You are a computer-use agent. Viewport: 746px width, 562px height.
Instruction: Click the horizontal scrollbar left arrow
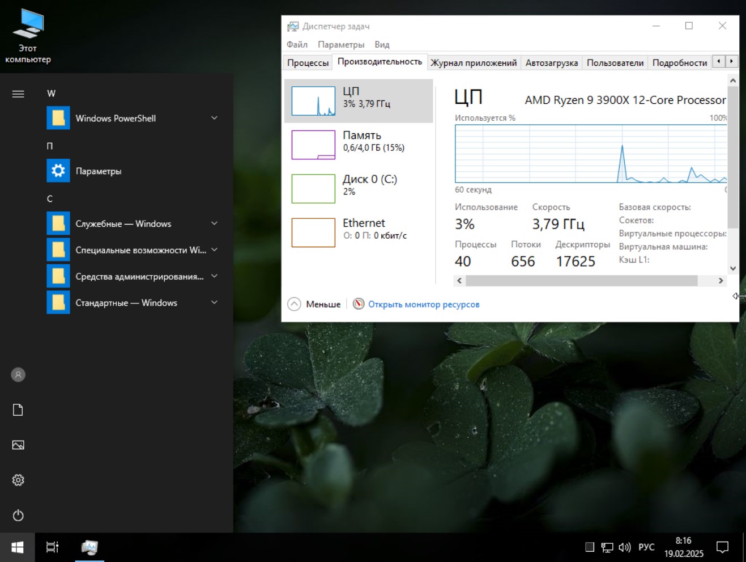[459, 281]
